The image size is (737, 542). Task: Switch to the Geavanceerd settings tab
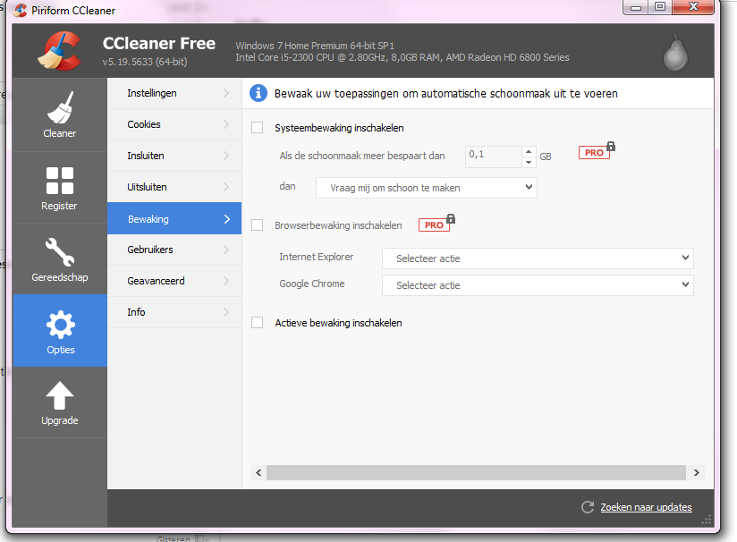[x=174, y=281]
